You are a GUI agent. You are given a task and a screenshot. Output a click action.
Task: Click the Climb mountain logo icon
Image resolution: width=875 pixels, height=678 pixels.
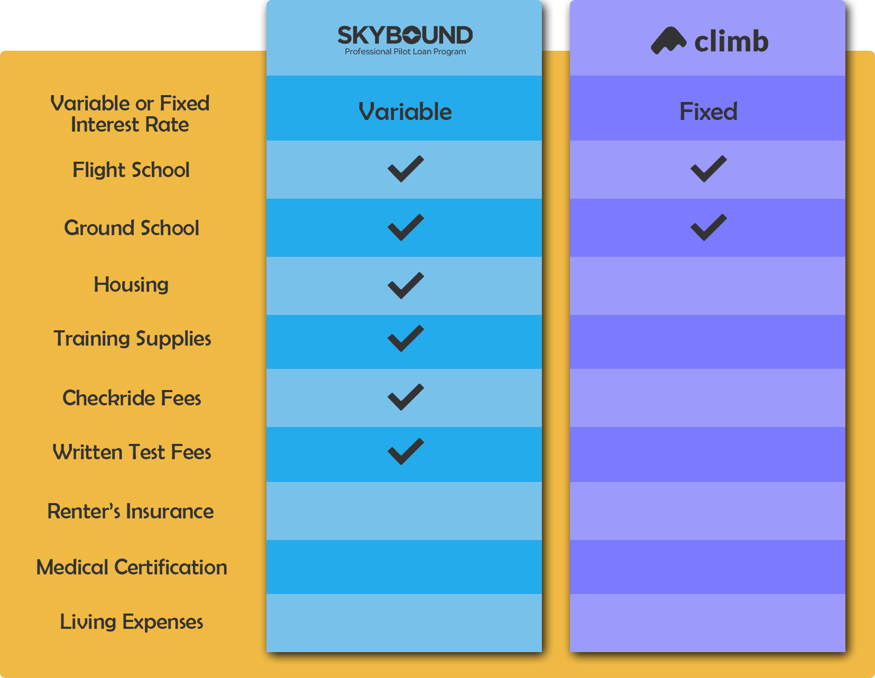tap(668, 41)
